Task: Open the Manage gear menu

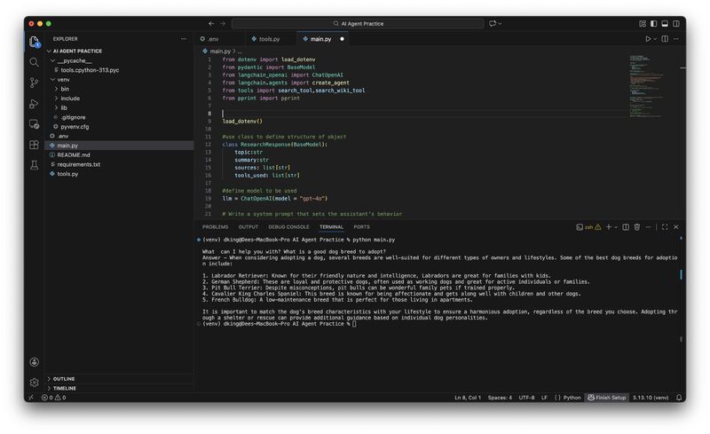Action: click(34, 383)
